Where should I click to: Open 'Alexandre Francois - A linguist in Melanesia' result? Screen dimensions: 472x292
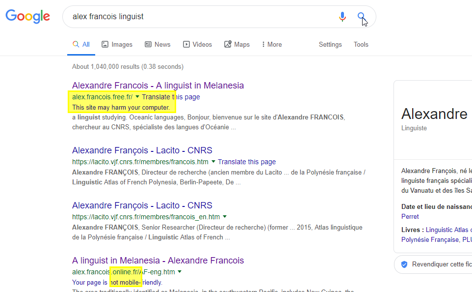[x=157, y=86]
